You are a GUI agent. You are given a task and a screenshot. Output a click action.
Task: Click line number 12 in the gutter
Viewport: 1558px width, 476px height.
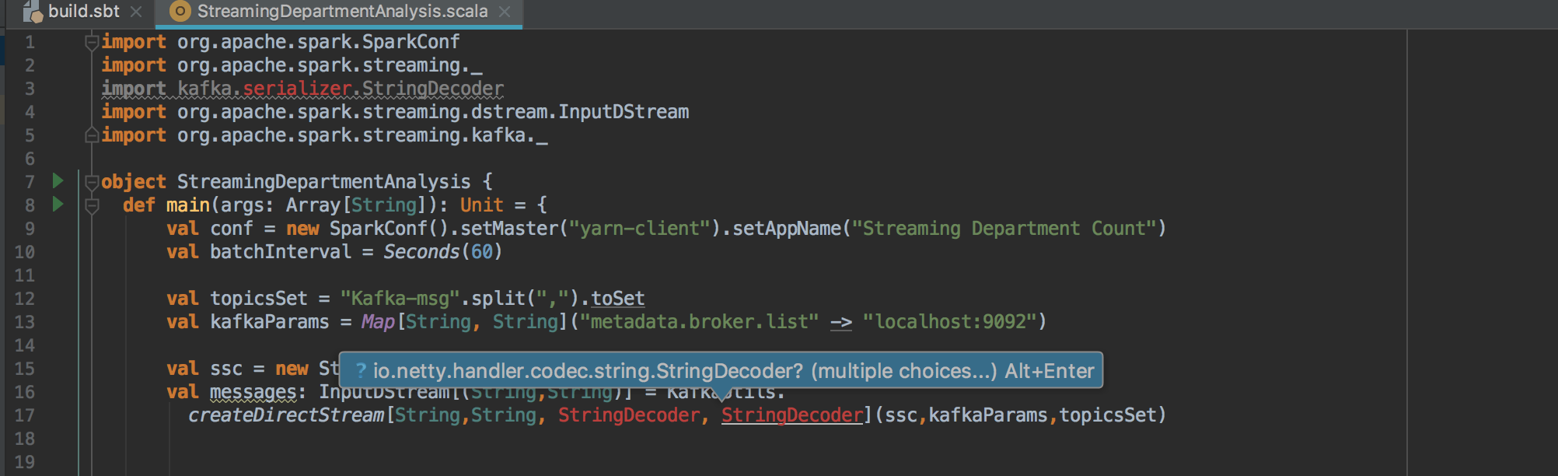coord(24,299)
